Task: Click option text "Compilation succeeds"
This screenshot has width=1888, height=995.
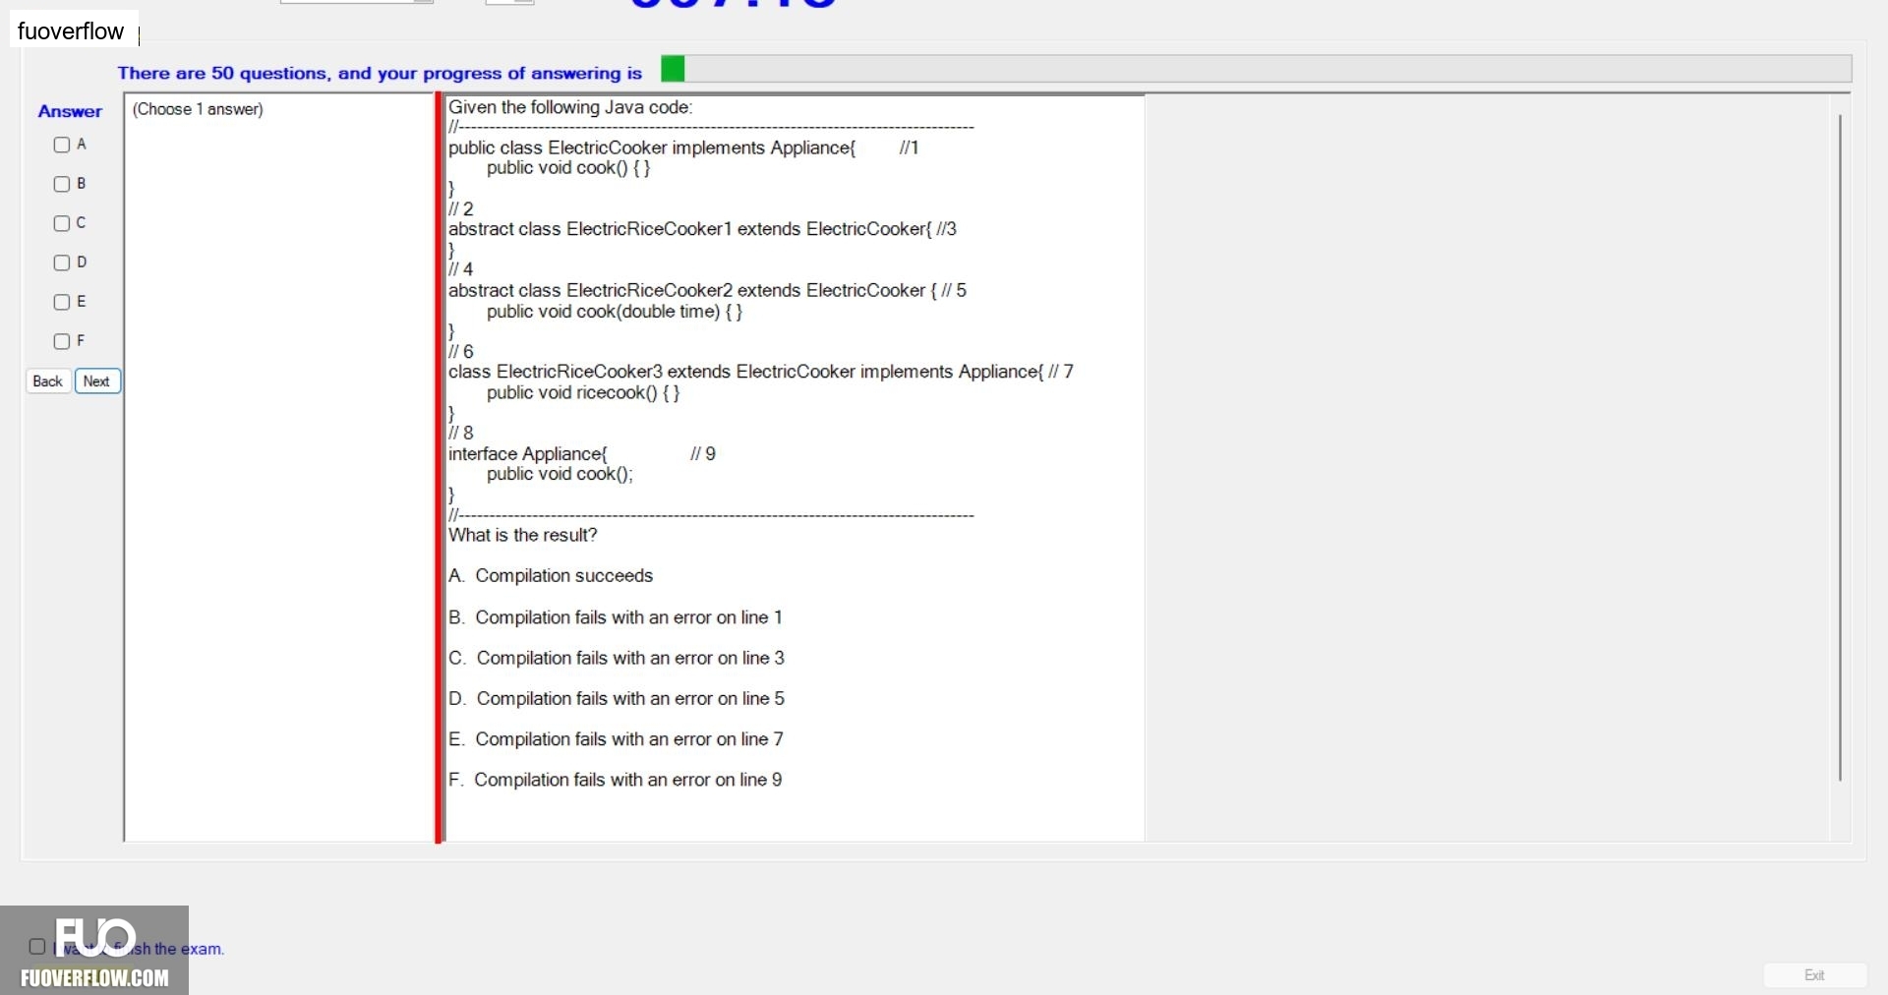Action: [564, 576]
